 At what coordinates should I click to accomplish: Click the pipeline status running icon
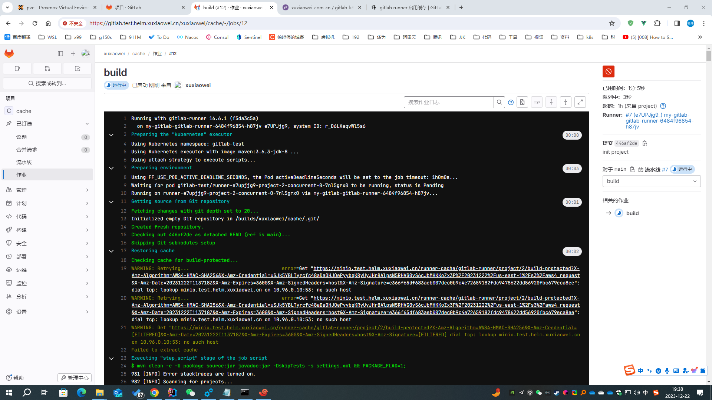674,170
